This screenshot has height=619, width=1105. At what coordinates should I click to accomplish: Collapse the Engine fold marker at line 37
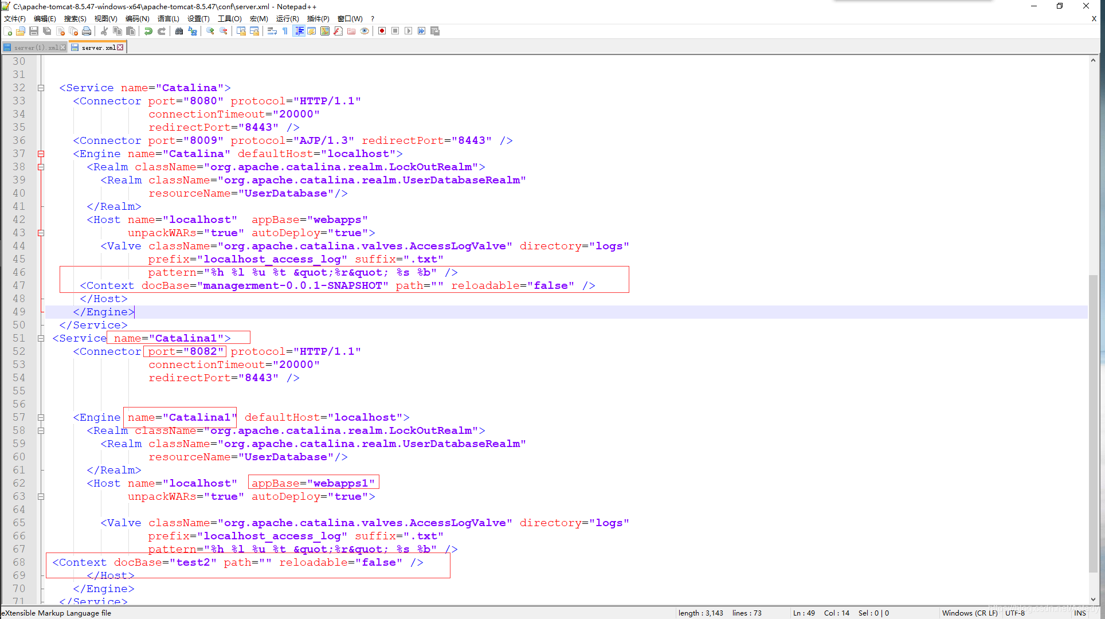(x=41, y=154)
